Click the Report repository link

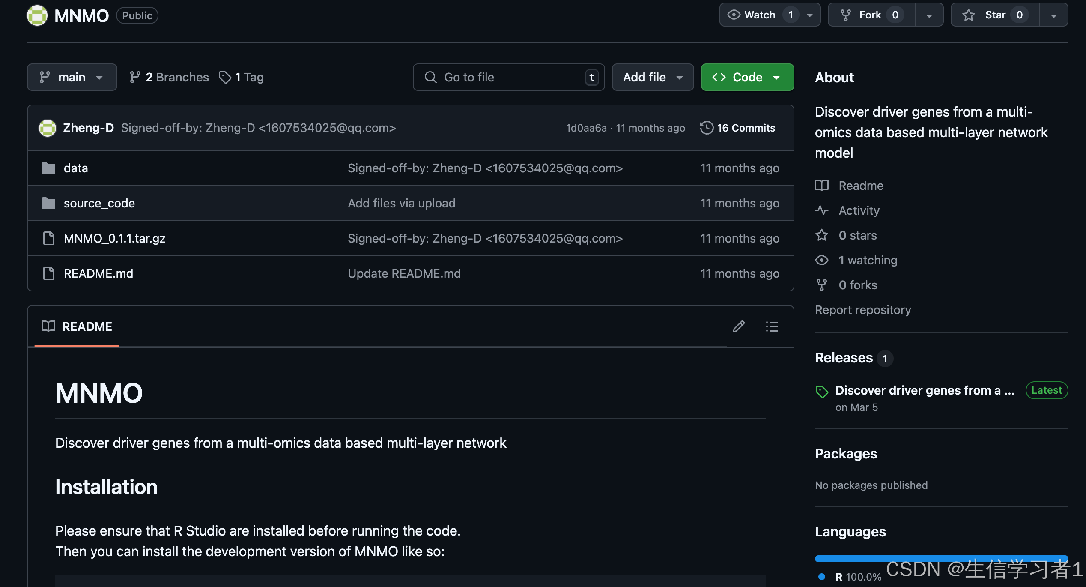click(862, 310)
